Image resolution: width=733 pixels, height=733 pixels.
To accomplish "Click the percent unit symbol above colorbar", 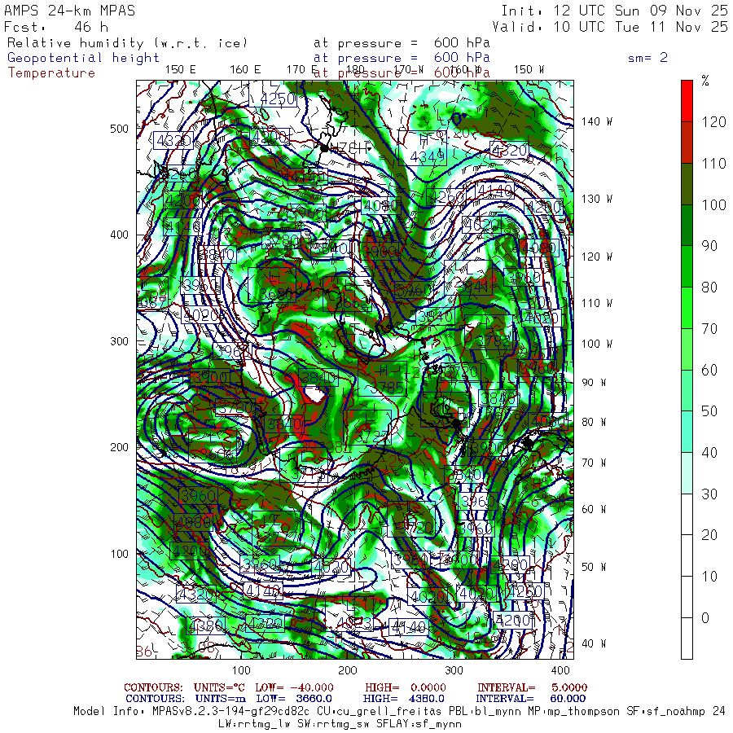I will tap(705, 81).
